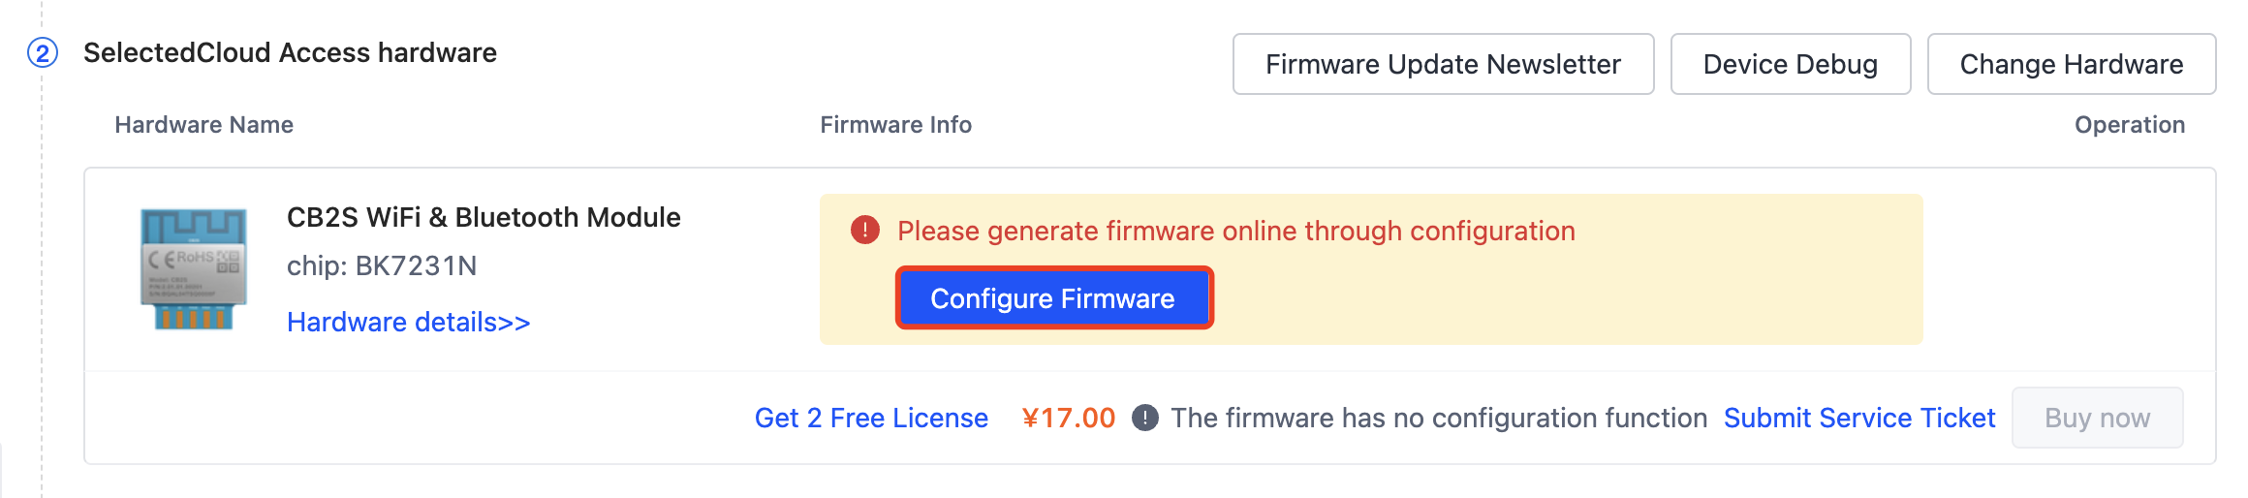The width and height of the screenshot is (2248, 498).
Task: Start Configure Firmware
Action: pos(1053,297)
